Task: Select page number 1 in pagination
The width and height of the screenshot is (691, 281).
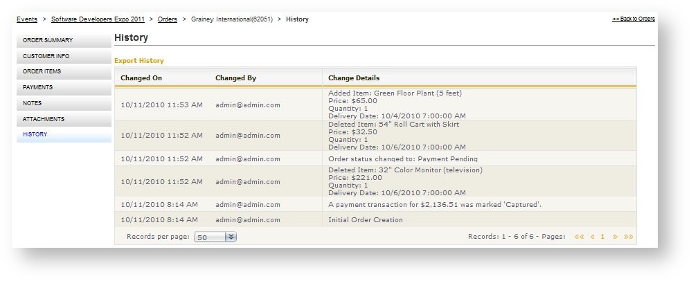Action: tap(602, 237)
